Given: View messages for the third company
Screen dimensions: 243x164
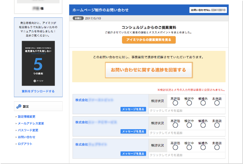Looking at the screenshot, I should click(133, 154).
